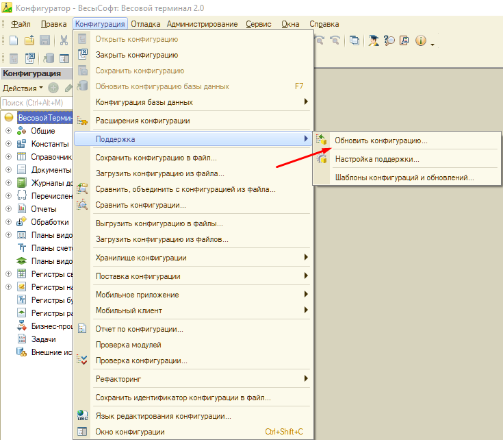Click the About info icon in toolbar
503x440 pixels.
420,40
